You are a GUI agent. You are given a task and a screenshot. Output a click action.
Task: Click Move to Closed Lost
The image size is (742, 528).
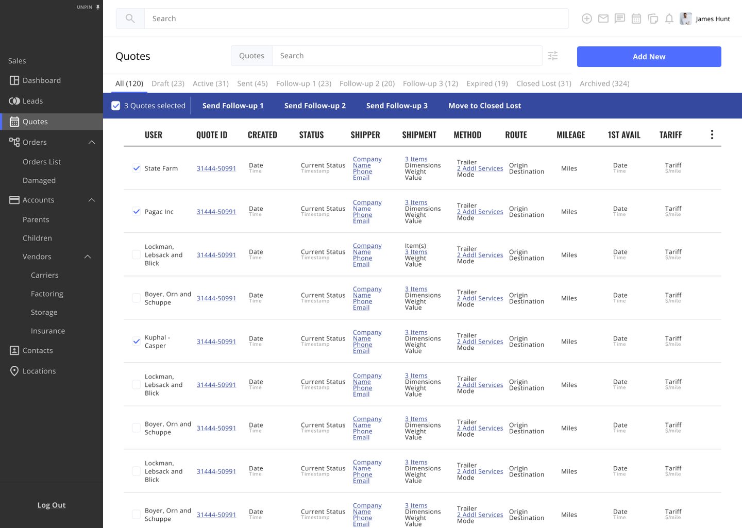485,106
